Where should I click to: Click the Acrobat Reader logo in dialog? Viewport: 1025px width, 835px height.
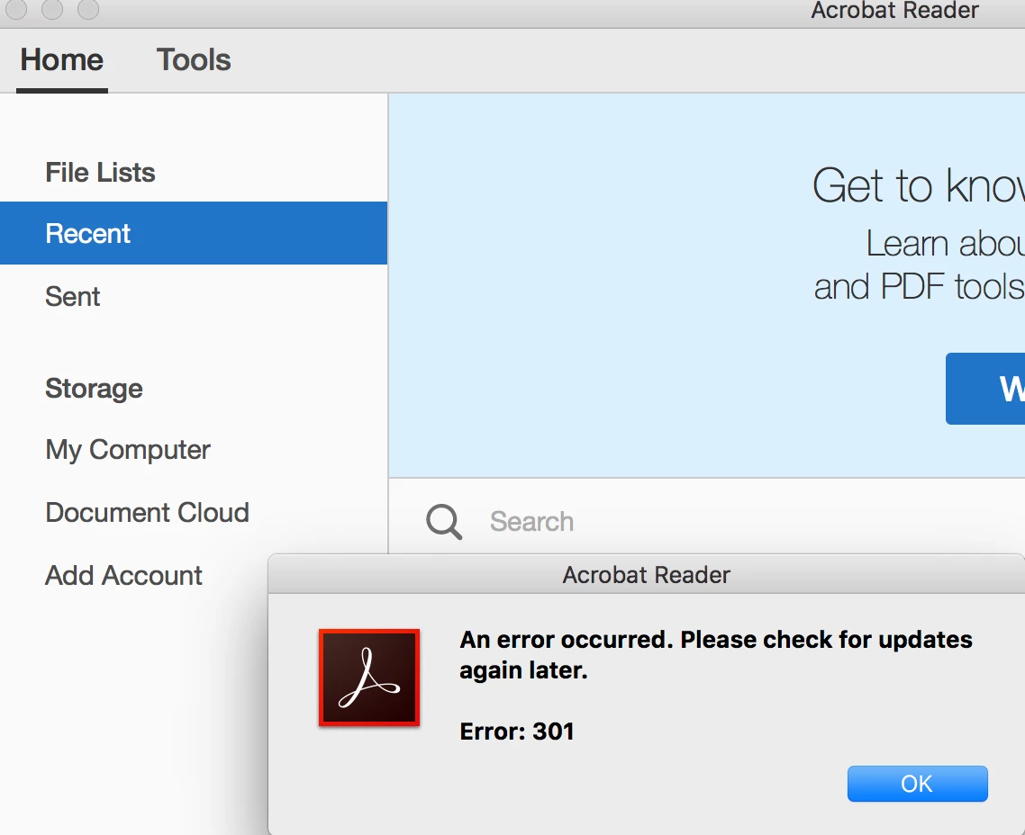369,678
